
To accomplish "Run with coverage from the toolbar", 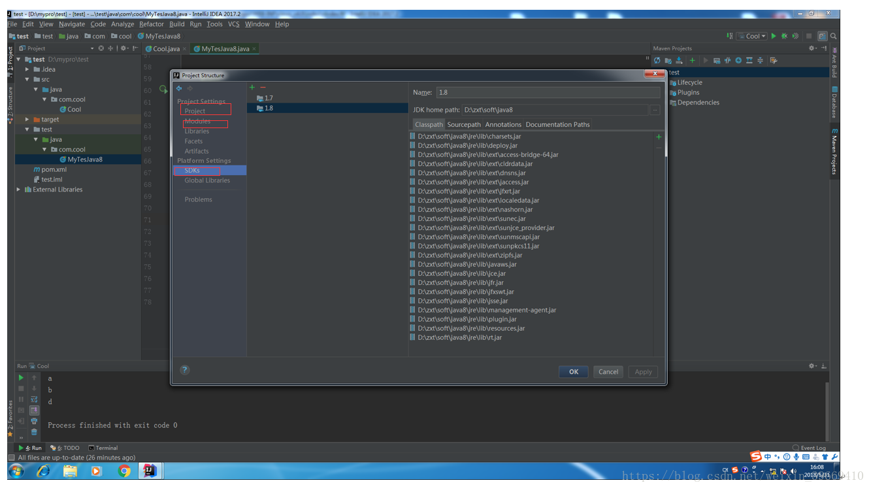I will (795, 36).
